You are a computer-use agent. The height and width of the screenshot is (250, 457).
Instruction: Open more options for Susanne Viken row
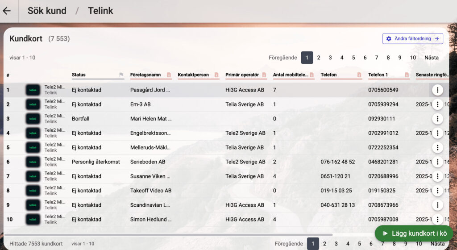pyautogui.click(x=437, y=176)
